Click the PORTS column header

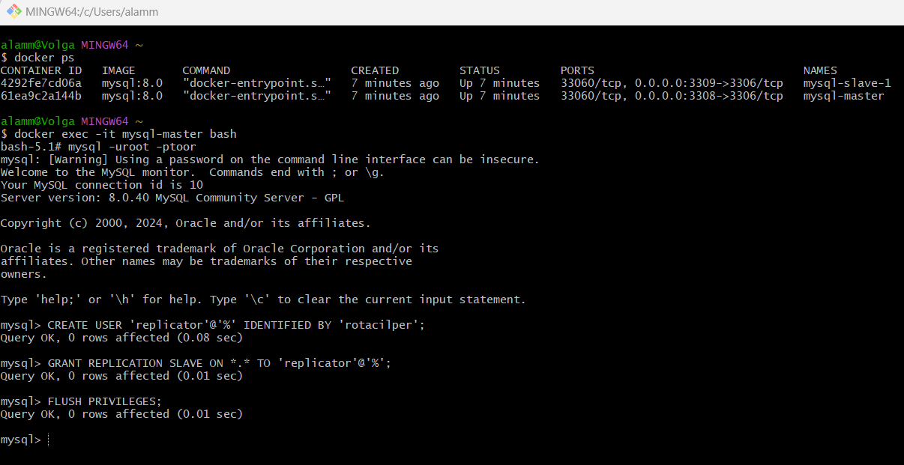coord(577,70)
